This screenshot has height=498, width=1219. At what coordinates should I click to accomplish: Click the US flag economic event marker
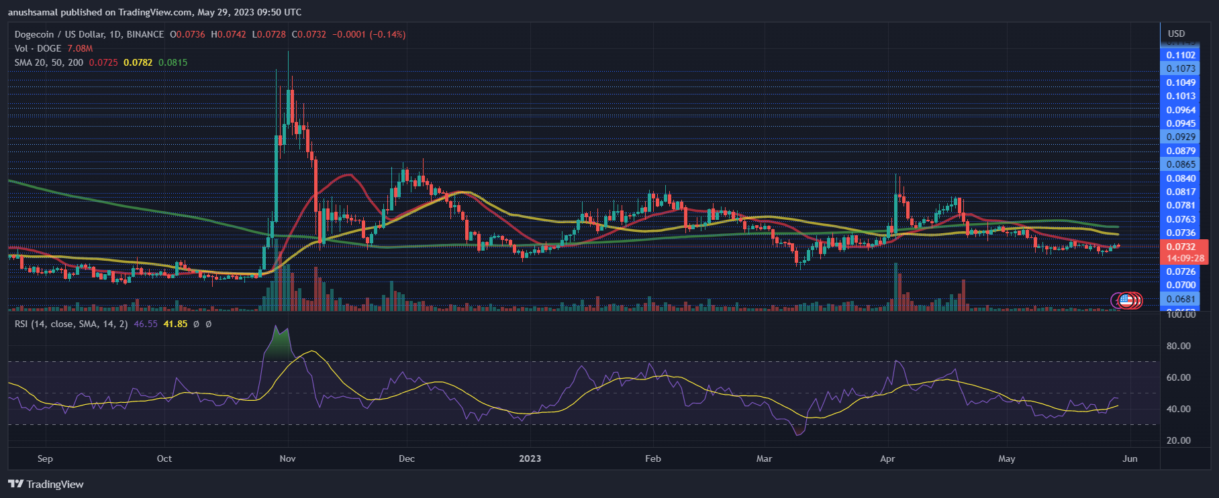[x=1126, y=300]
